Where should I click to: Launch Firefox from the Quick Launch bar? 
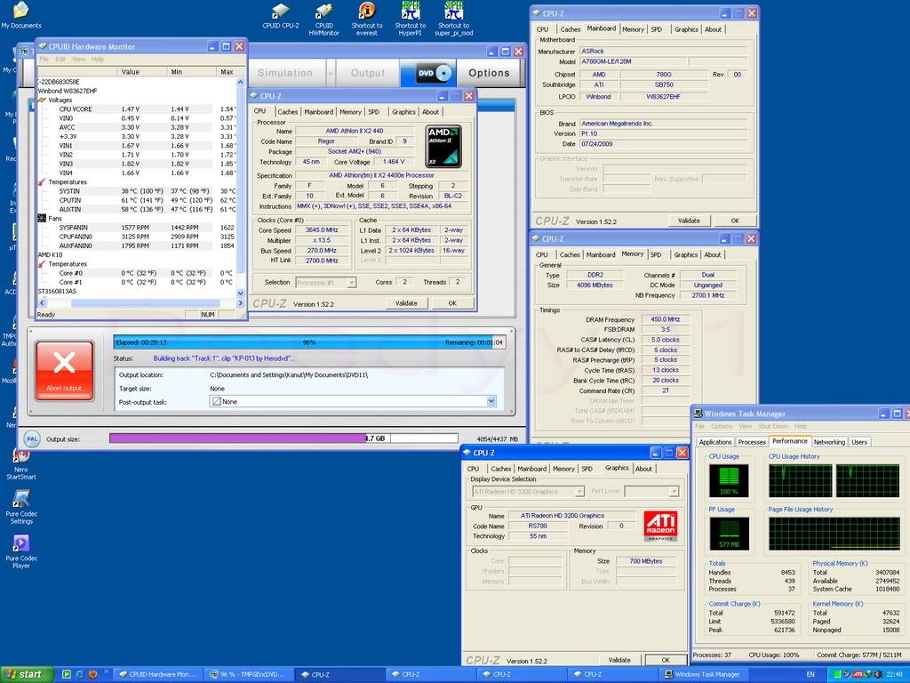pyautogui.click(x=92, y=674)
